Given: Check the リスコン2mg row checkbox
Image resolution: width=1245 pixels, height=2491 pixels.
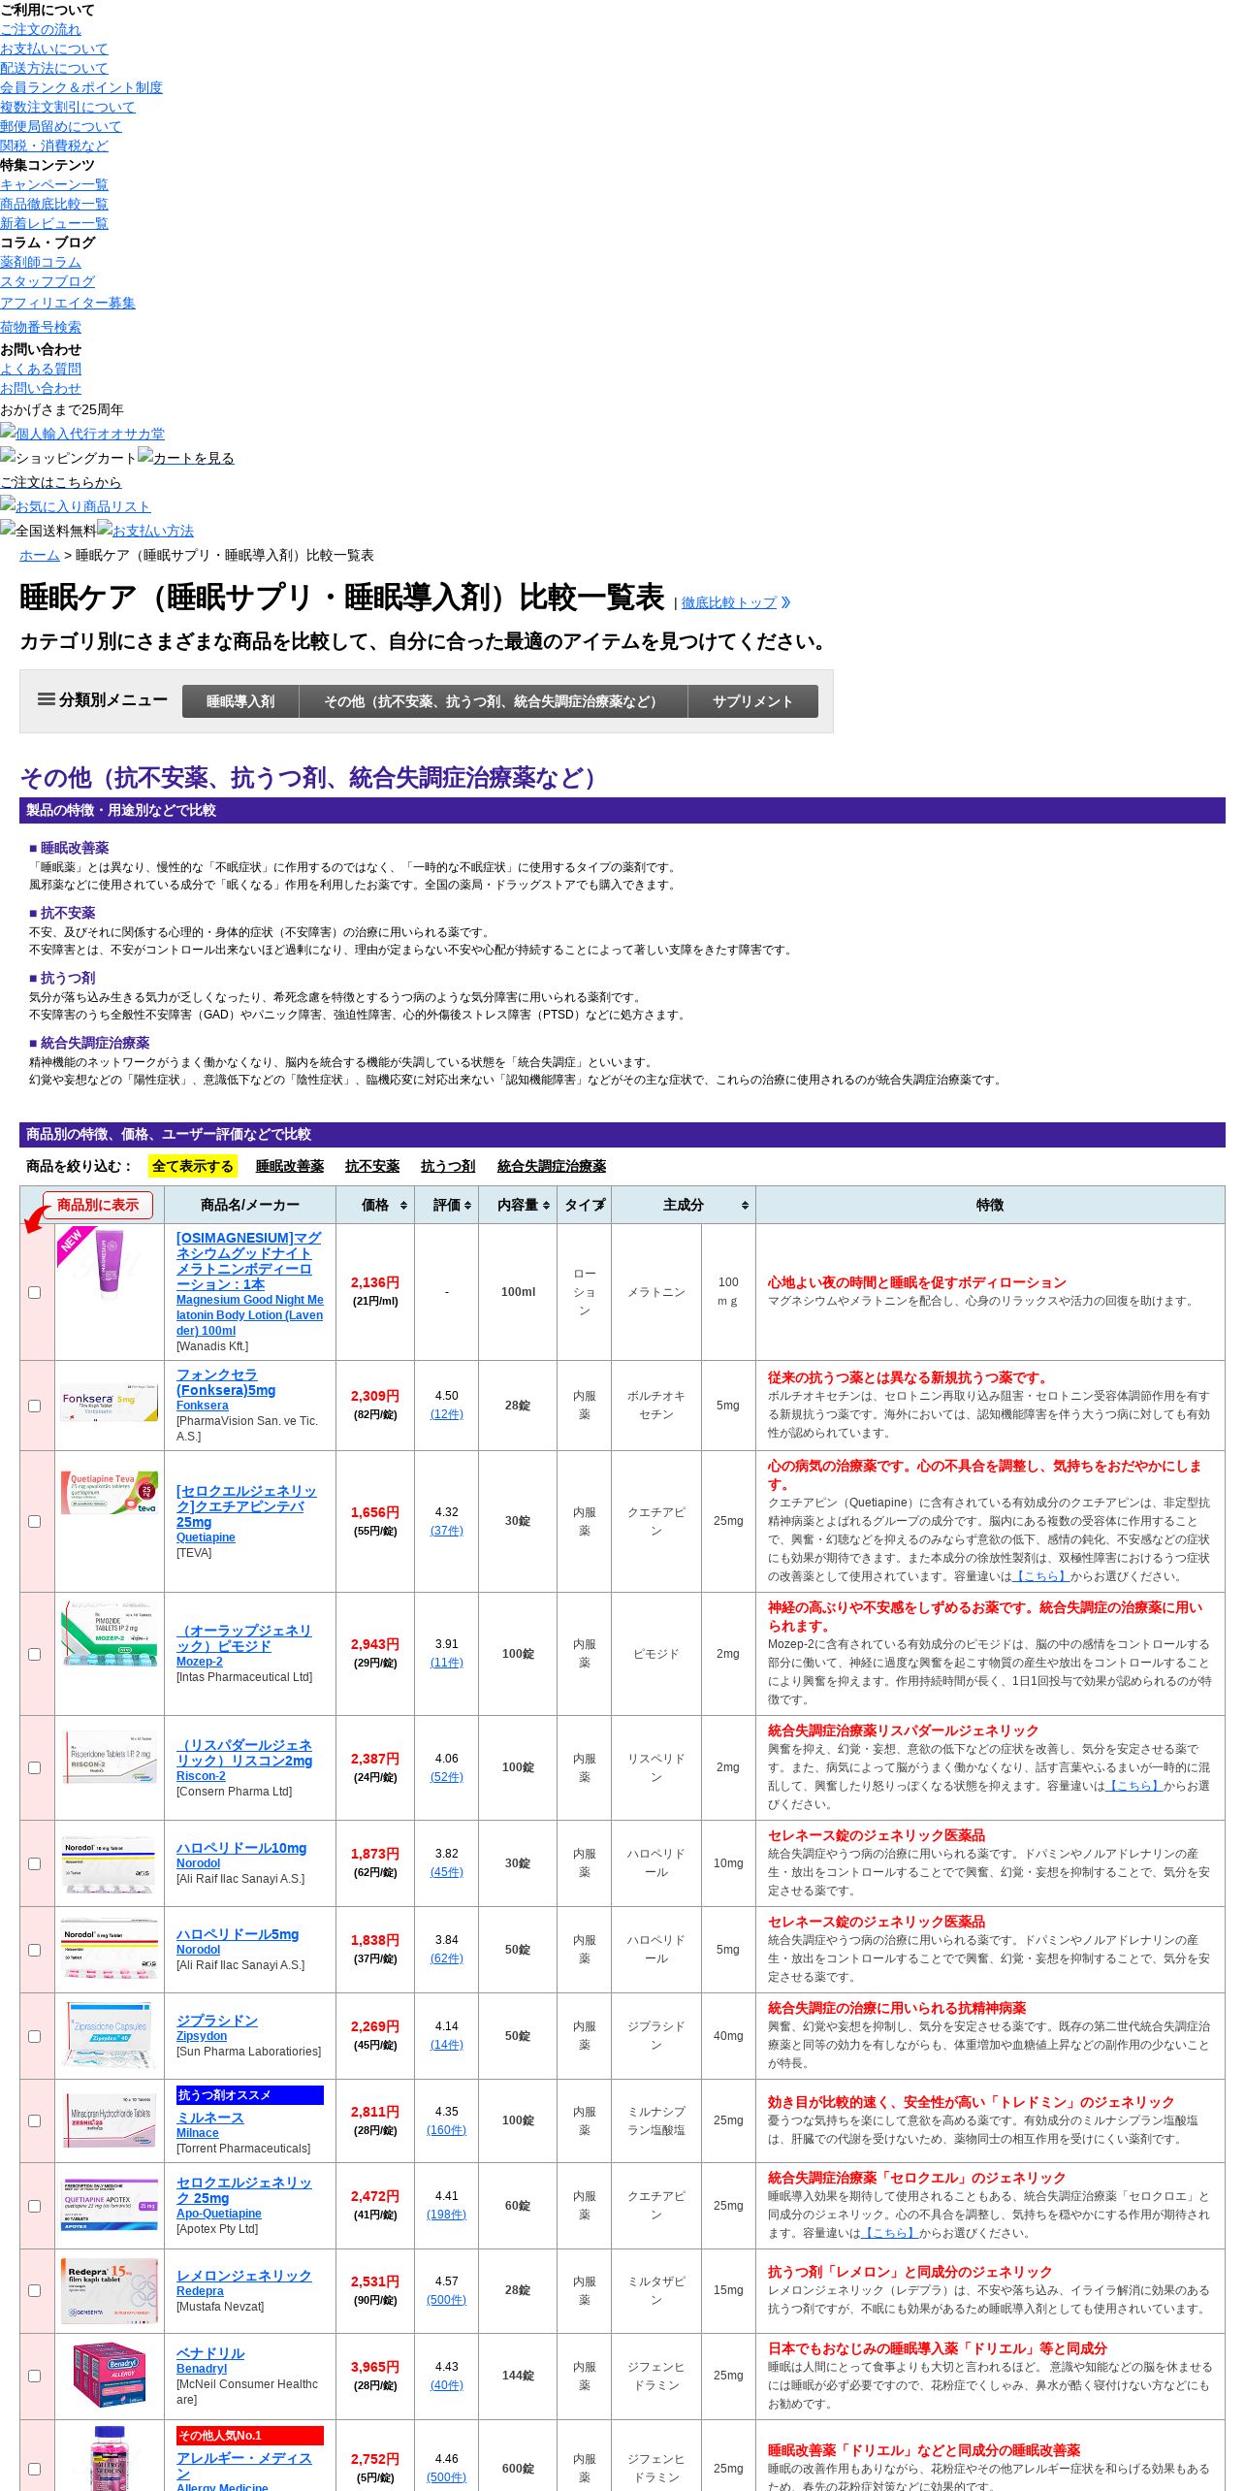Looking at the screenshot, I should [x=35, y=1767].
